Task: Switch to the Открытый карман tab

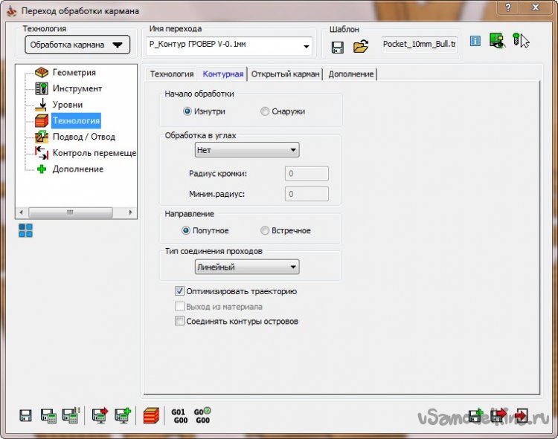Action: [286, 74]
